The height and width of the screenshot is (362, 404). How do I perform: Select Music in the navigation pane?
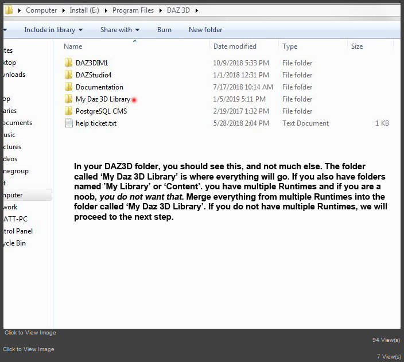tap(10, 135)
